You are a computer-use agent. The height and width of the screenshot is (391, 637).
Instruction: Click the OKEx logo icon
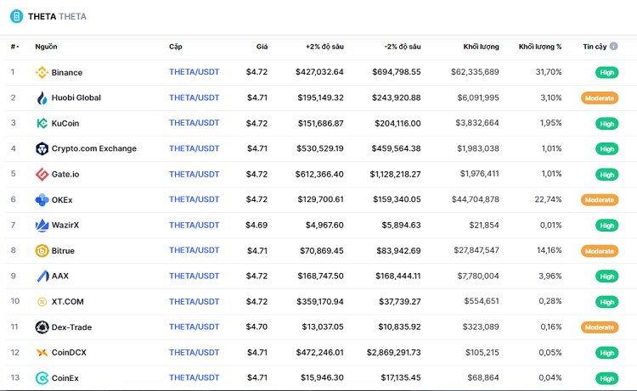(42, 199)
